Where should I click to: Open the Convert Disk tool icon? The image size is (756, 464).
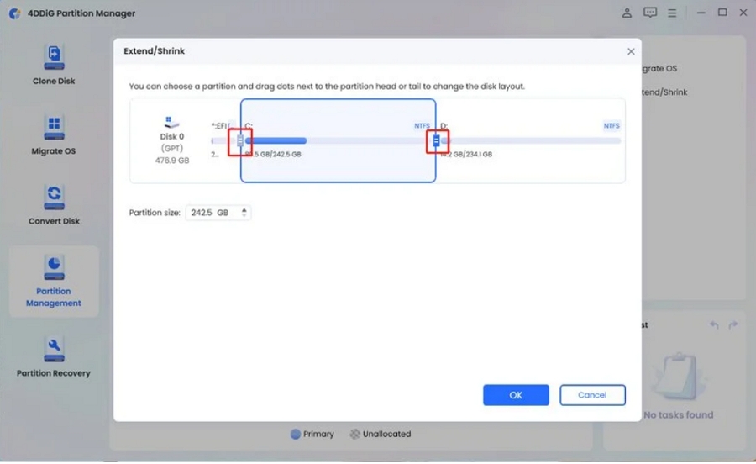pos(54,198)
